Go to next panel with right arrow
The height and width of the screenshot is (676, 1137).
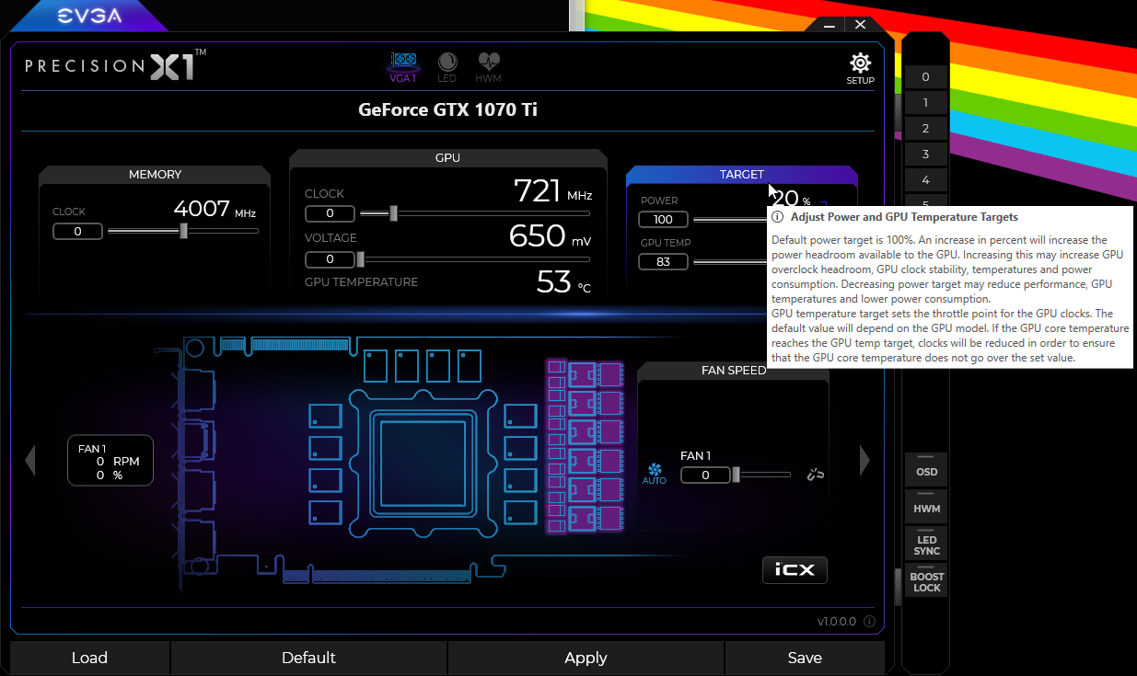[x=864, y=460]
